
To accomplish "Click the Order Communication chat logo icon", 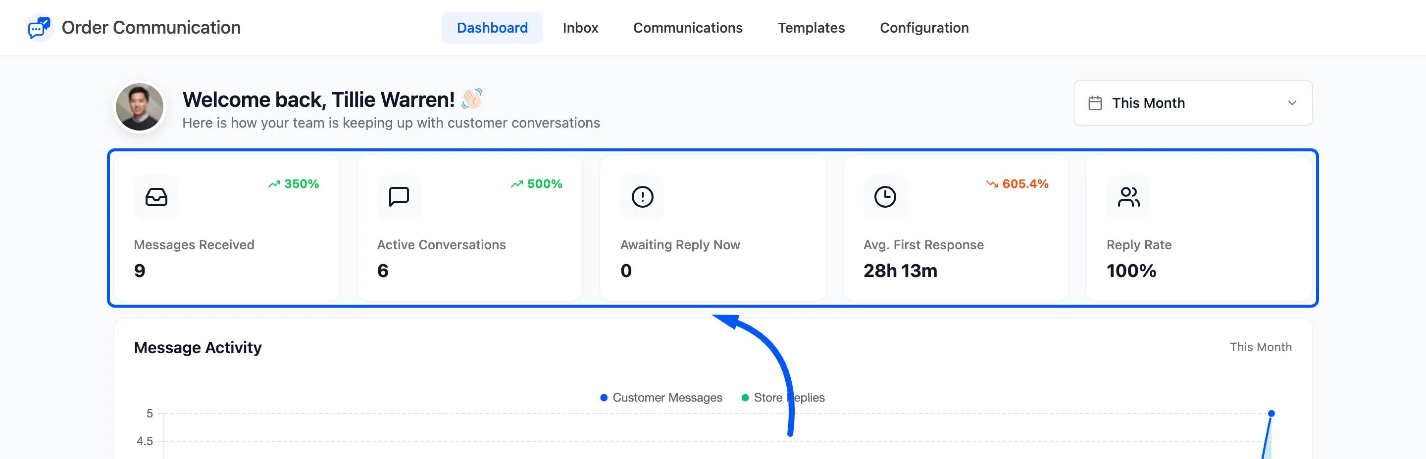I will click(39, 28).
